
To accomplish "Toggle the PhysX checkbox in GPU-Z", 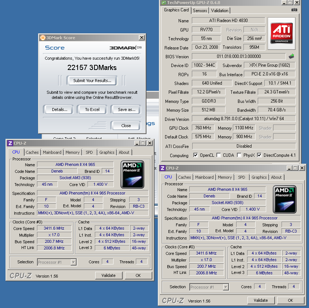I will click(239, 155).
